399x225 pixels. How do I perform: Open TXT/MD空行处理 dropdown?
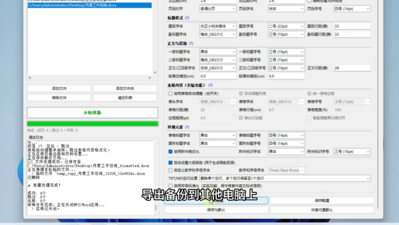click(x=285, y=178)
